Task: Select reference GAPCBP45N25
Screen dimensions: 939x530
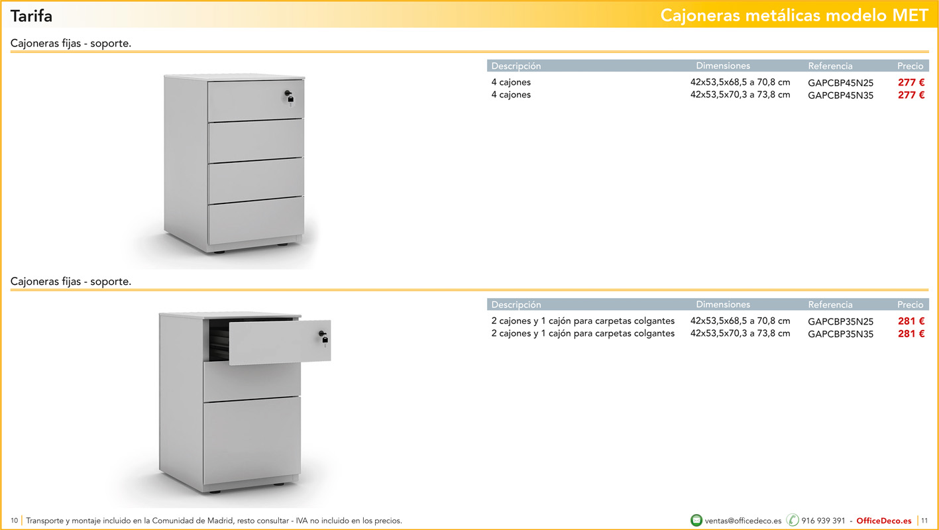Action: point(840,83)
